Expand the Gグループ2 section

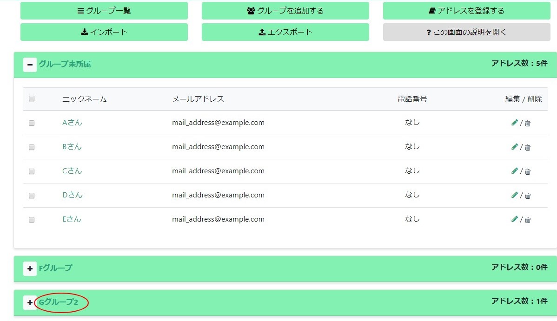[30, 302]
